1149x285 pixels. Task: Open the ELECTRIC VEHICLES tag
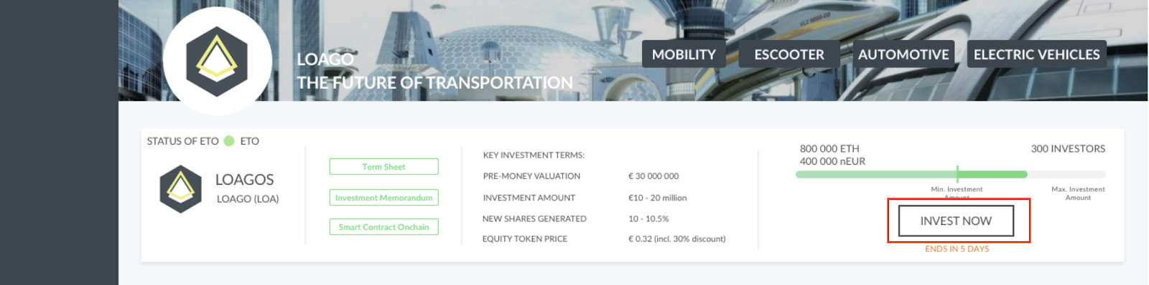[1037, 54]
